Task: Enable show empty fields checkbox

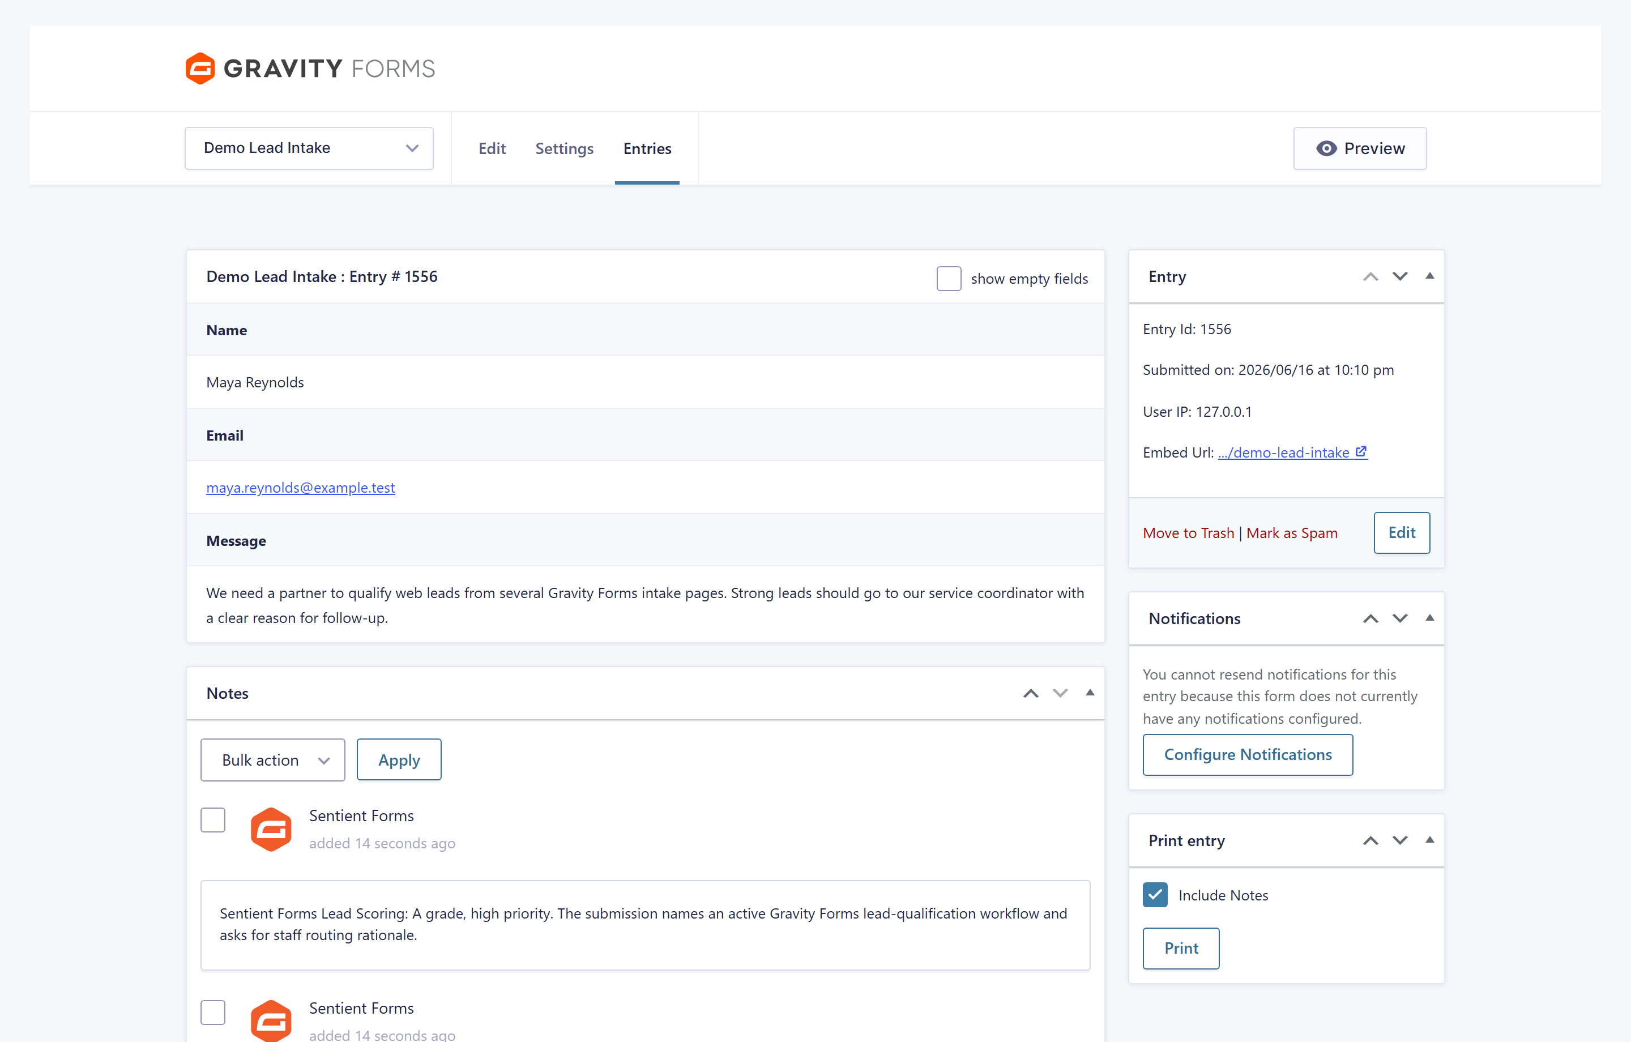Action: (x=949, y=279)
